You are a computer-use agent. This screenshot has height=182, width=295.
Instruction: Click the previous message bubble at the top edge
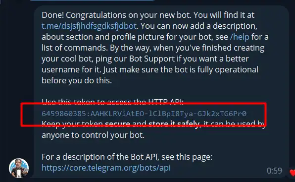click(x=92, y=0)
